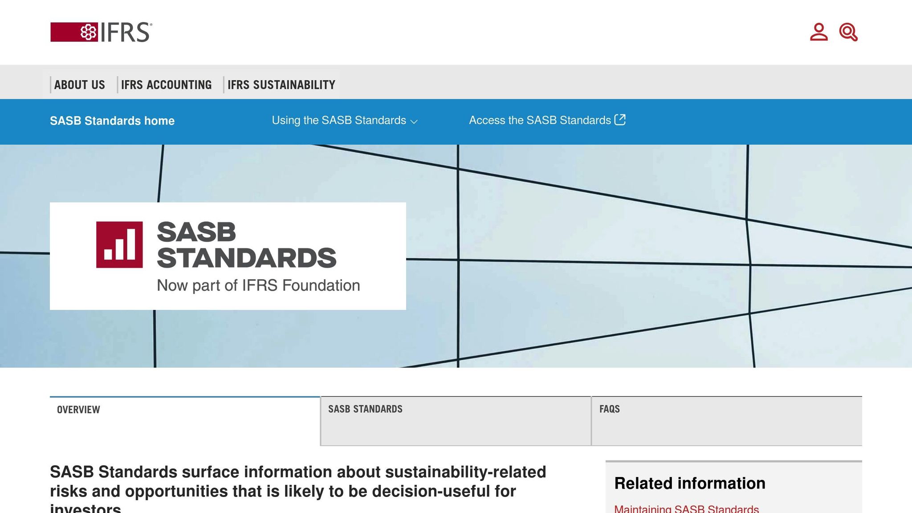
Task: Select the OVERVIEW tab
Action: click(78, 410)
